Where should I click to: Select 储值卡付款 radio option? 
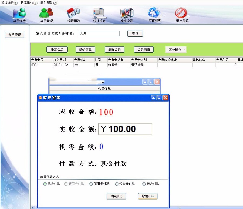pyautogui.click(x=74, y=184)
